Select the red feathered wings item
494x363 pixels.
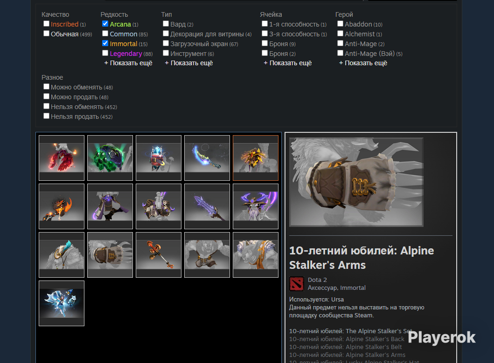point(62,158)
